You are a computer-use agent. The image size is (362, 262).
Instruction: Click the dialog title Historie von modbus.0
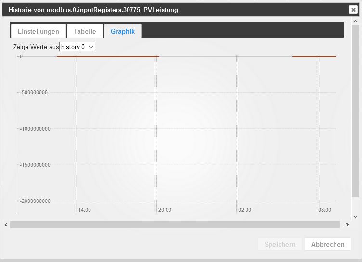point(93,10)
